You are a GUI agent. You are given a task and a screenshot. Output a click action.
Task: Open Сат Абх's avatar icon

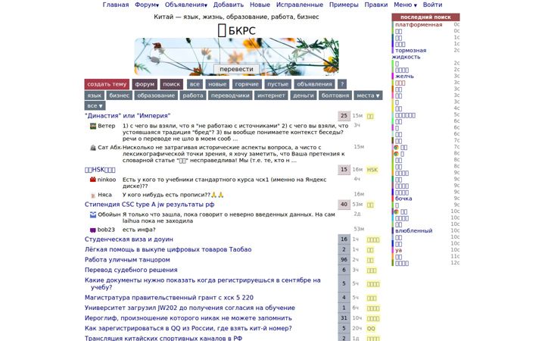coord(93,148)
